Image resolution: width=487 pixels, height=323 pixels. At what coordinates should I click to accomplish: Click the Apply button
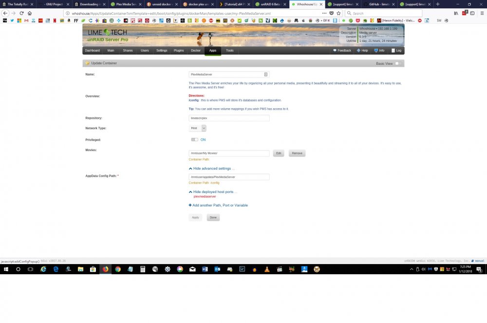pos(195,218)
